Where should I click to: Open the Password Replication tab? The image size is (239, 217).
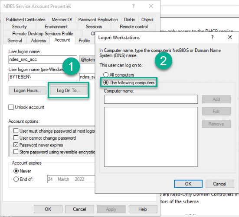point(98,19)
